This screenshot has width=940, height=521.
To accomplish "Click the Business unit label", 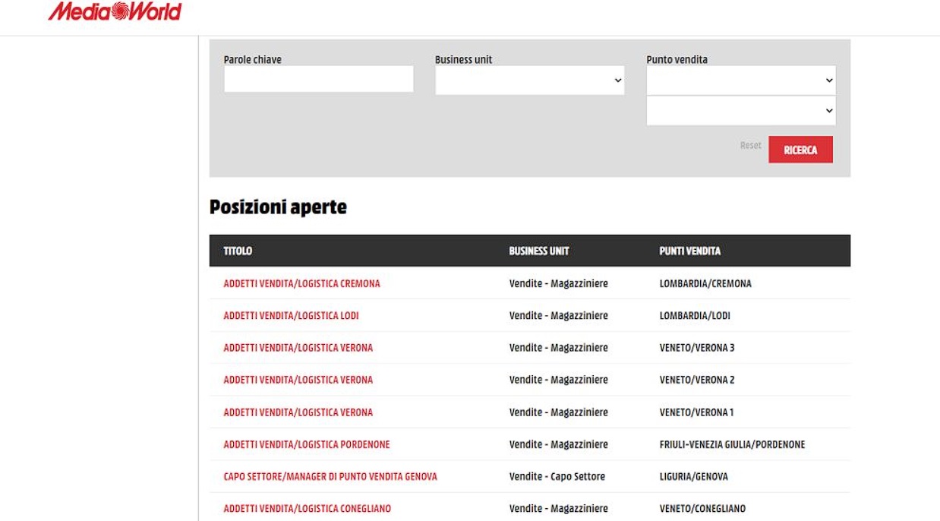I will coord(463,59).
